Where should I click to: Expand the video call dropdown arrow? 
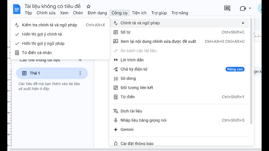click(x=250, y=8)
